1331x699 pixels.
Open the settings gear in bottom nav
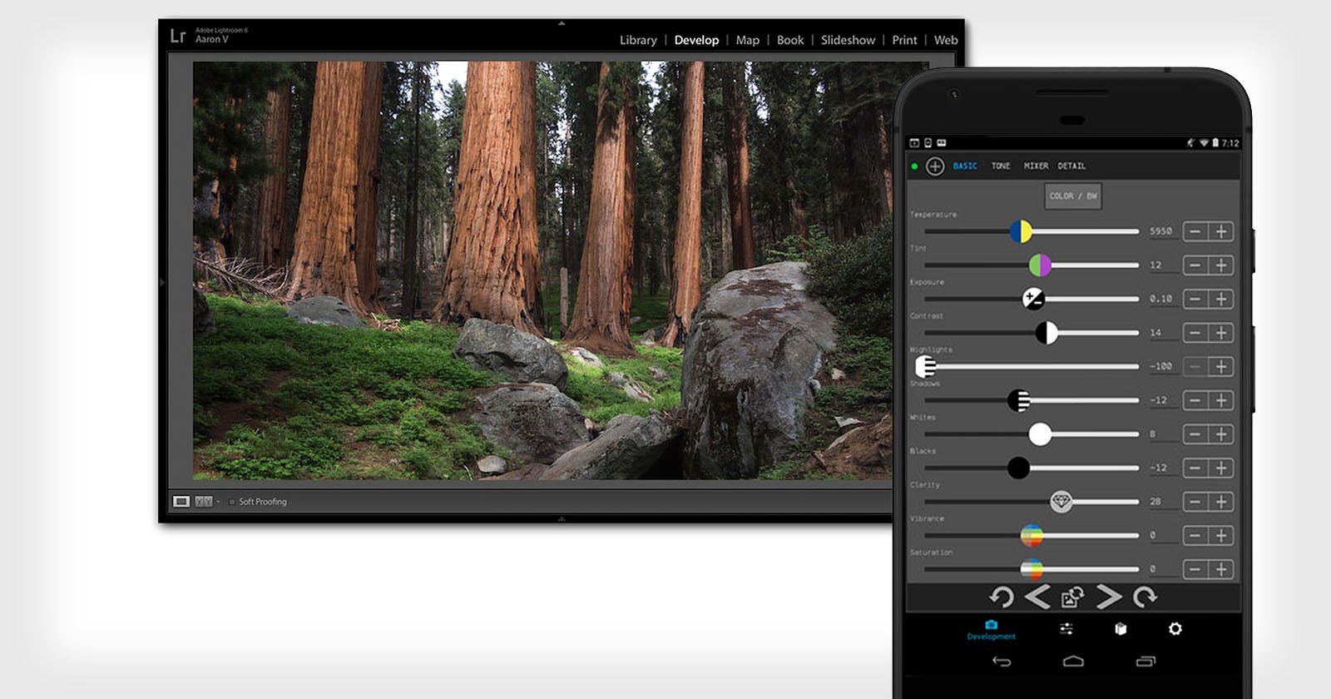(x=1175, y=629)
